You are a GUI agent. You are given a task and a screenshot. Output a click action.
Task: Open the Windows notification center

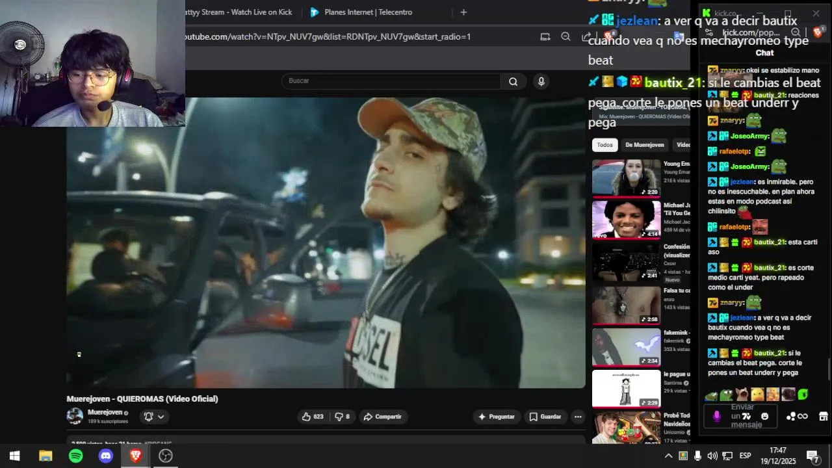click(x=812, y=456)
